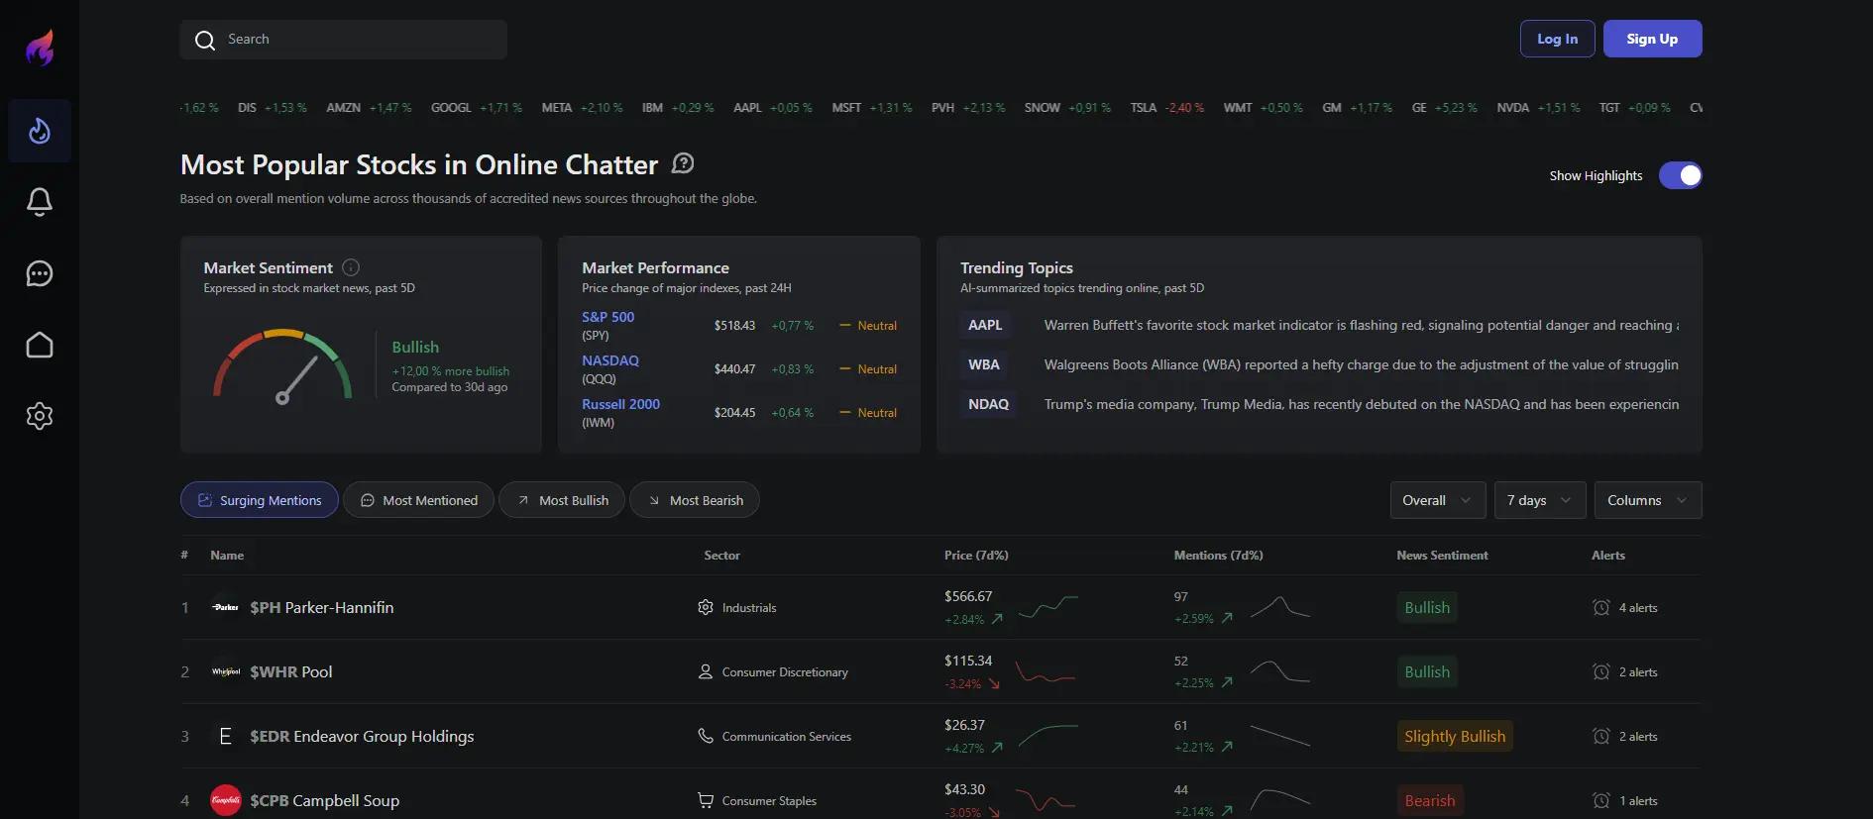Click the $EDR price sparkline chart
1873x819 pixels.
coord(1047,736)
